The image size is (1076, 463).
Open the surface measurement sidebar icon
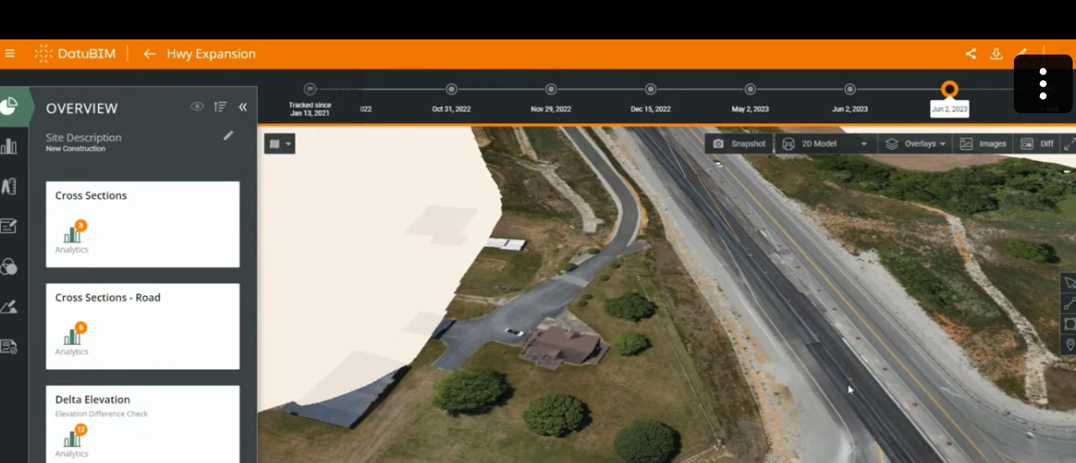pyautogui.click(x=9, y=306)
